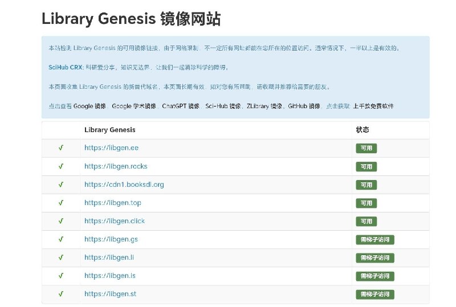Open the Google 学术镜像 link
This screenshot has width=456, height=307.
click(x=134, y=106)
